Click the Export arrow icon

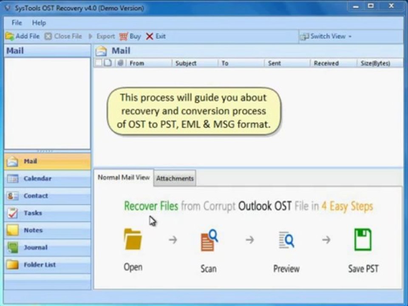coord(90,36)
